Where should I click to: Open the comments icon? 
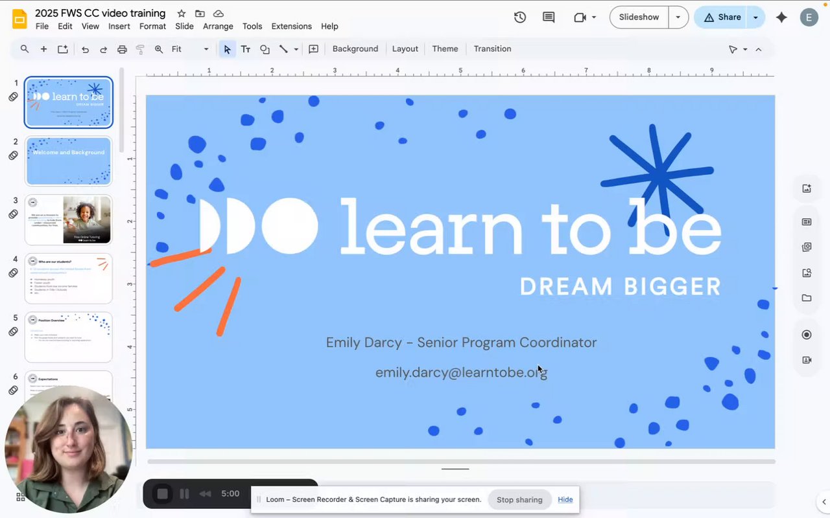pyautogui.click(x=549, y=17)
